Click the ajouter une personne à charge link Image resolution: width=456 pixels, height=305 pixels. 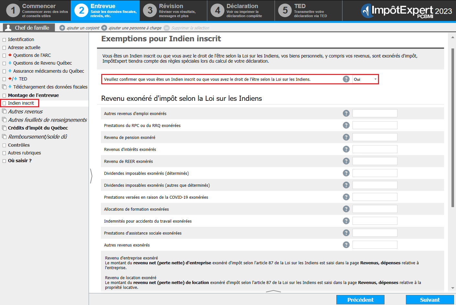135,28
